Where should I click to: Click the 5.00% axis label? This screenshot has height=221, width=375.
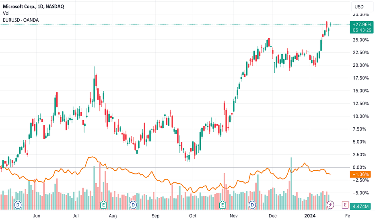pos(359,142)
